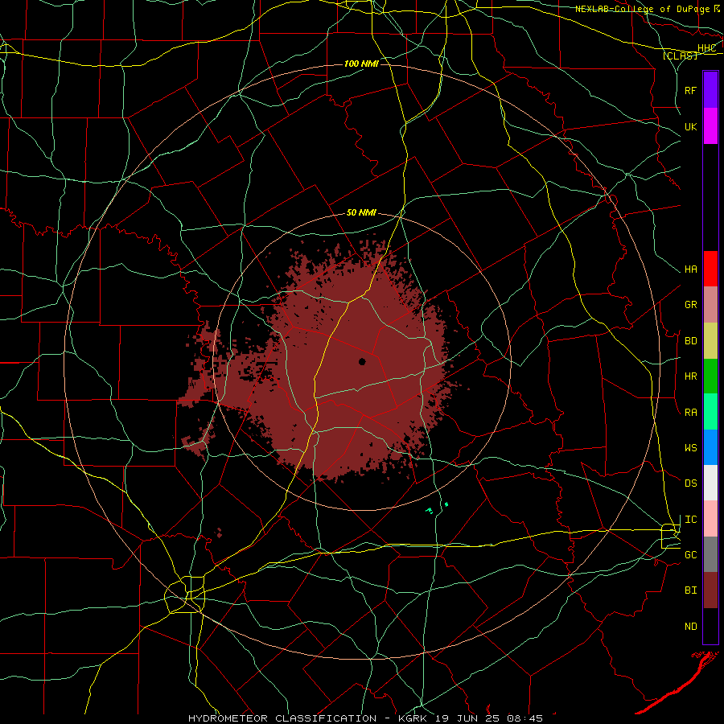Click the 19 JUN 25 date text
Viewport: 724px width, 724px height.
pos(467,718)
